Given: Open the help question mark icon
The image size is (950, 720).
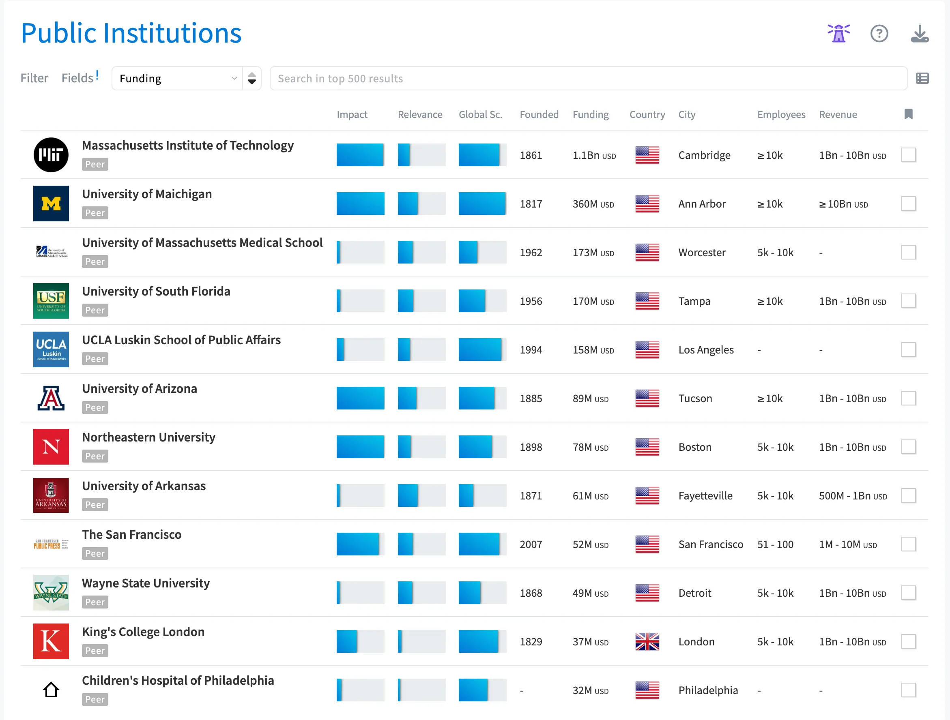Looking at the screenshot, I should pos(879,34).
